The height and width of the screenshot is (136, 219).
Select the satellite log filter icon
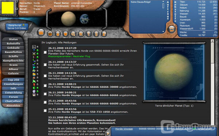(34, 61)
